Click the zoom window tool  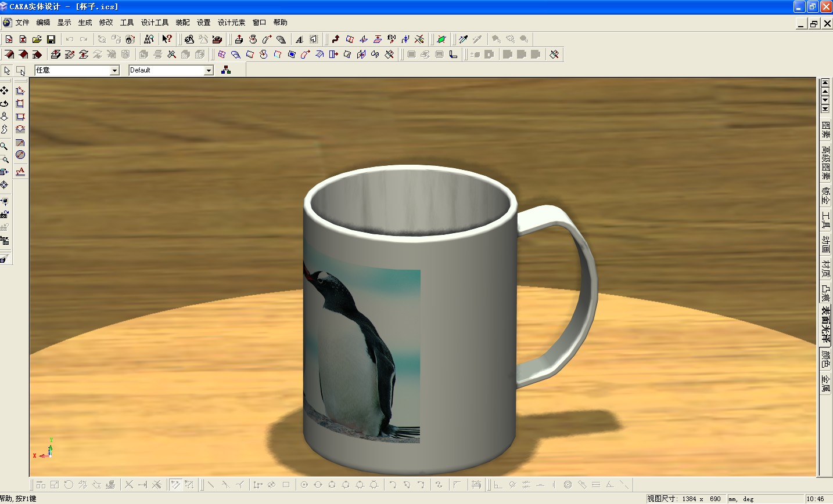pyautogui.click(x=5, y=159)
